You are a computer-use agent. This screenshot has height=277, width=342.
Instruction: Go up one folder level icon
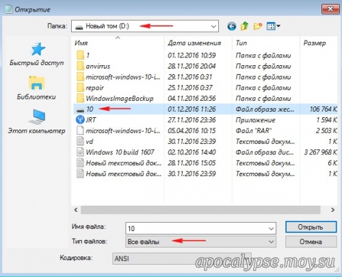pos(244,26)
